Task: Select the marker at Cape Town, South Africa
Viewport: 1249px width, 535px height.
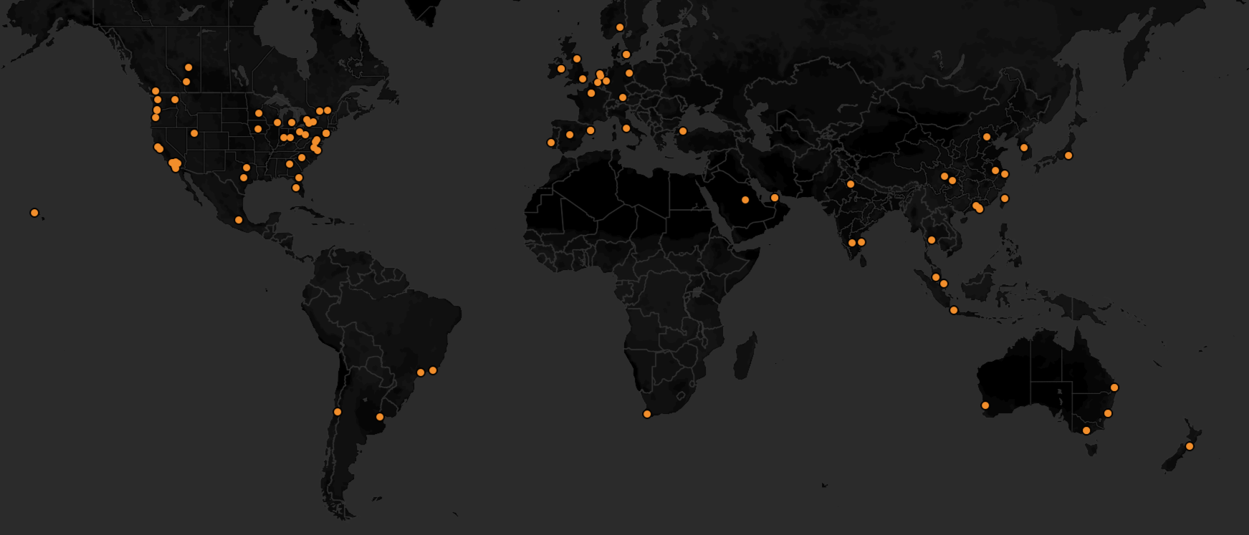Action: tap(647, 414)
